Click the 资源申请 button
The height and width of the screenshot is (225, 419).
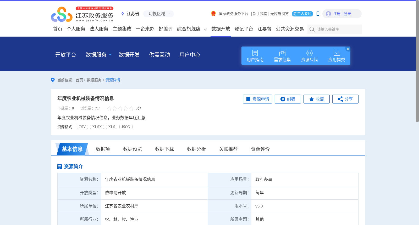257,99
